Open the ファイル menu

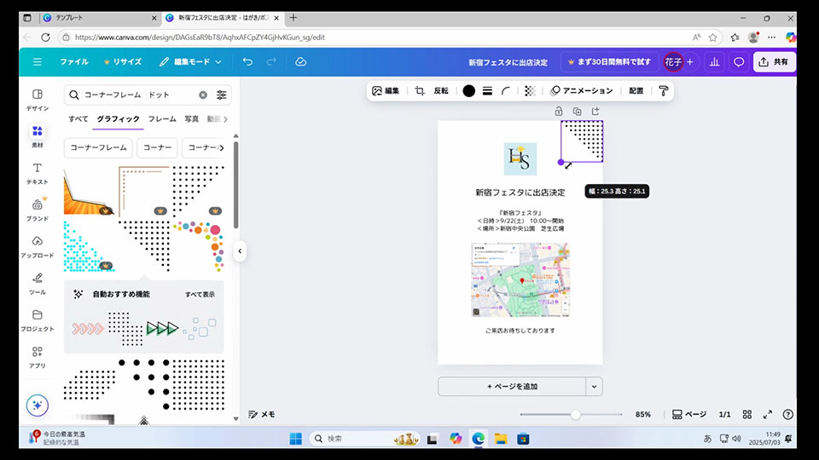pyautogui.click(x=73, y=61)
